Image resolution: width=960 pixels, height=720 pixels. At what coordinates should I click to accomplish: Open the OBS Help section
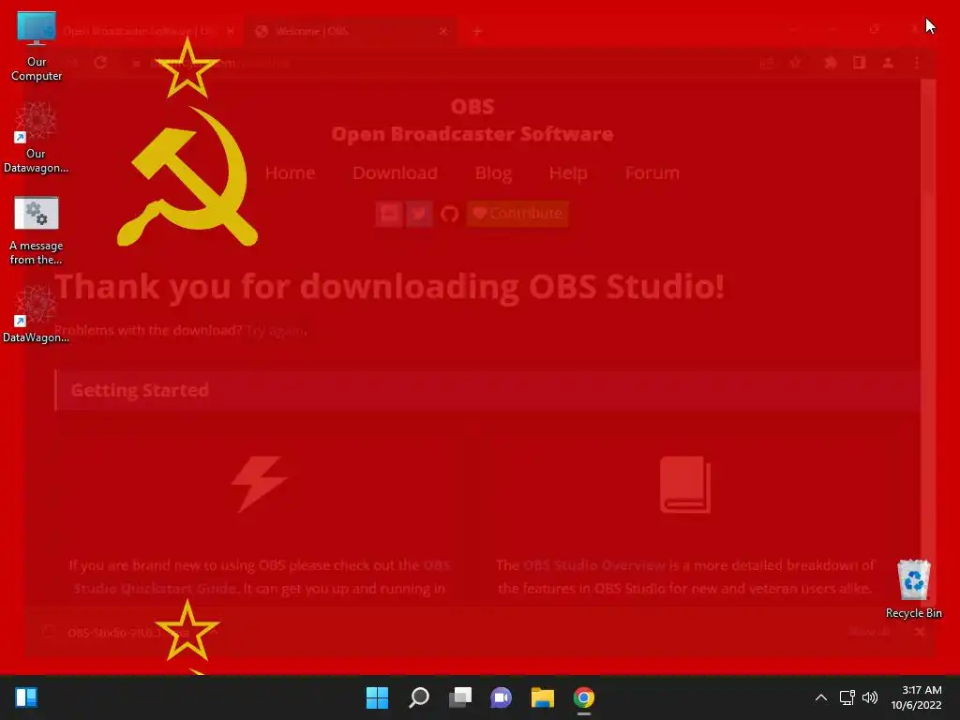[568, 173]
